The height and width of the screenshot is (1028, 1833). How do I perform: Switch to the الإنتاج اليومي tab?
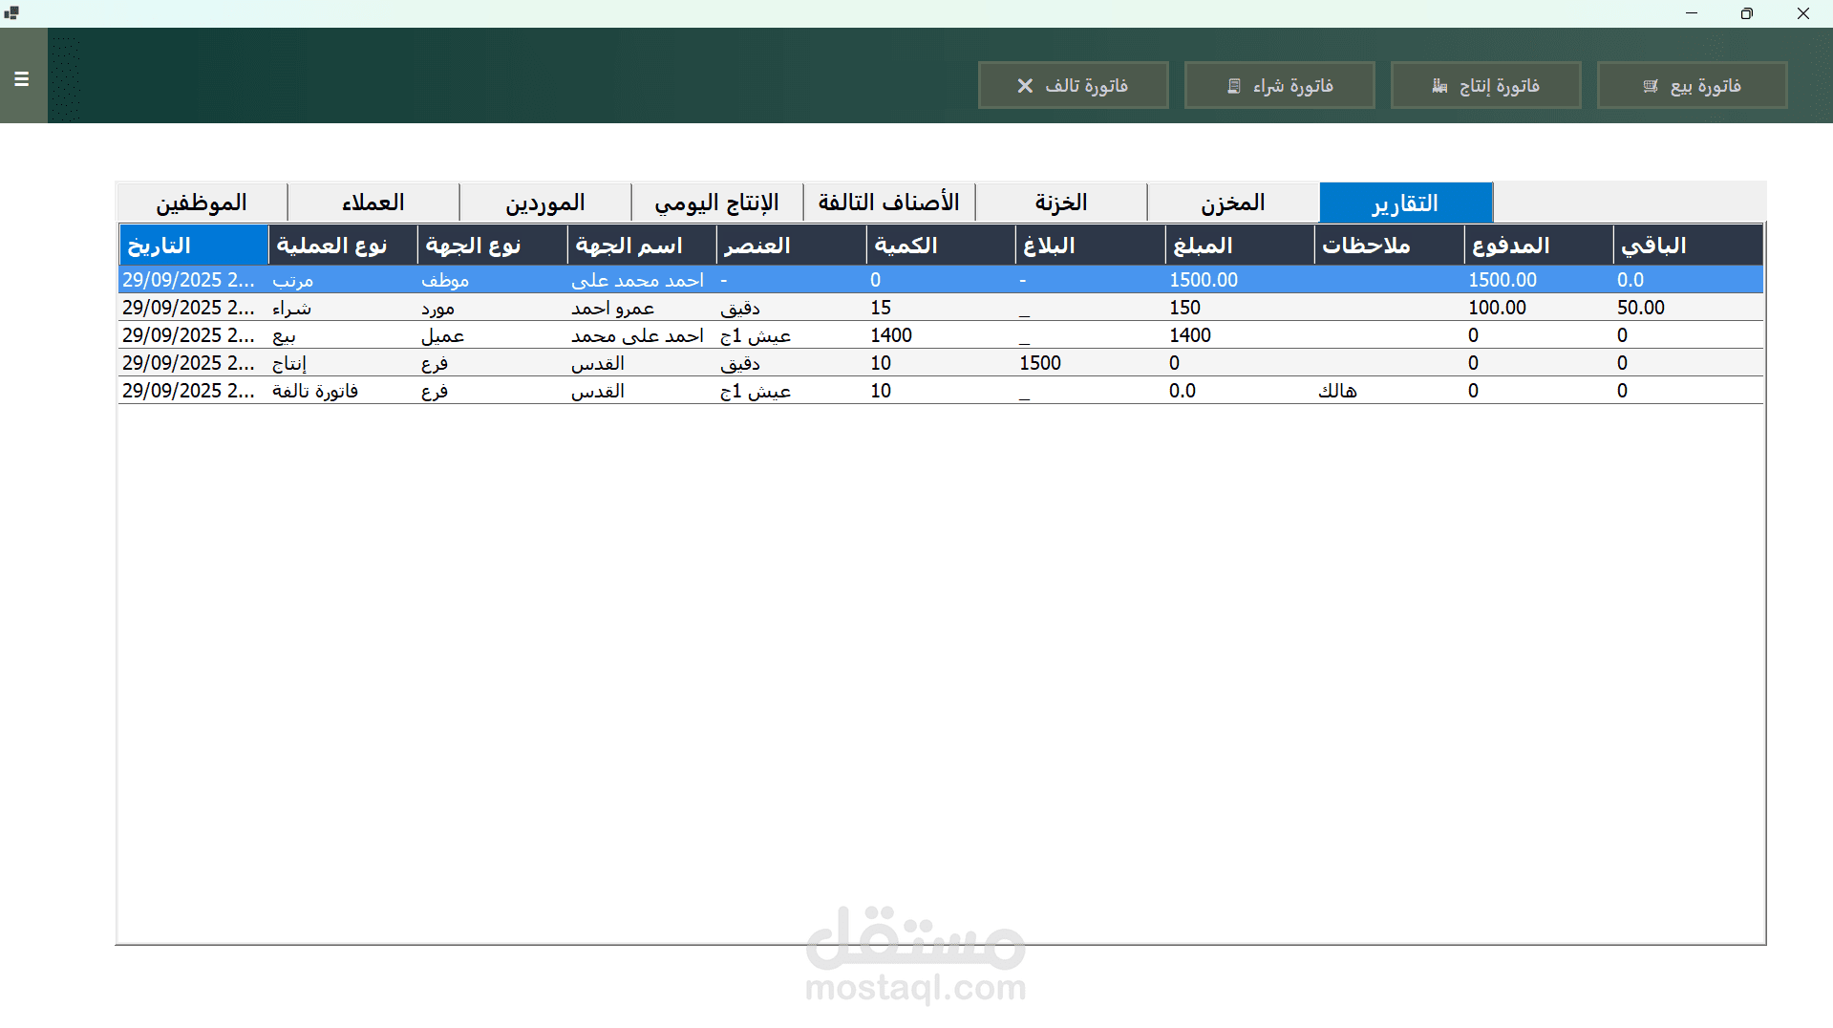717,203
